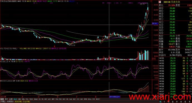
Task: Switch to the 模板 template tab
Action: pos(6,99)
